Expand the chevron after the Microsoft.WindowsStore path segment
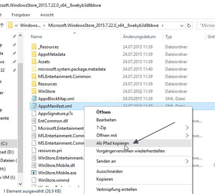This screenshot has height=194, width=215. 163,25
